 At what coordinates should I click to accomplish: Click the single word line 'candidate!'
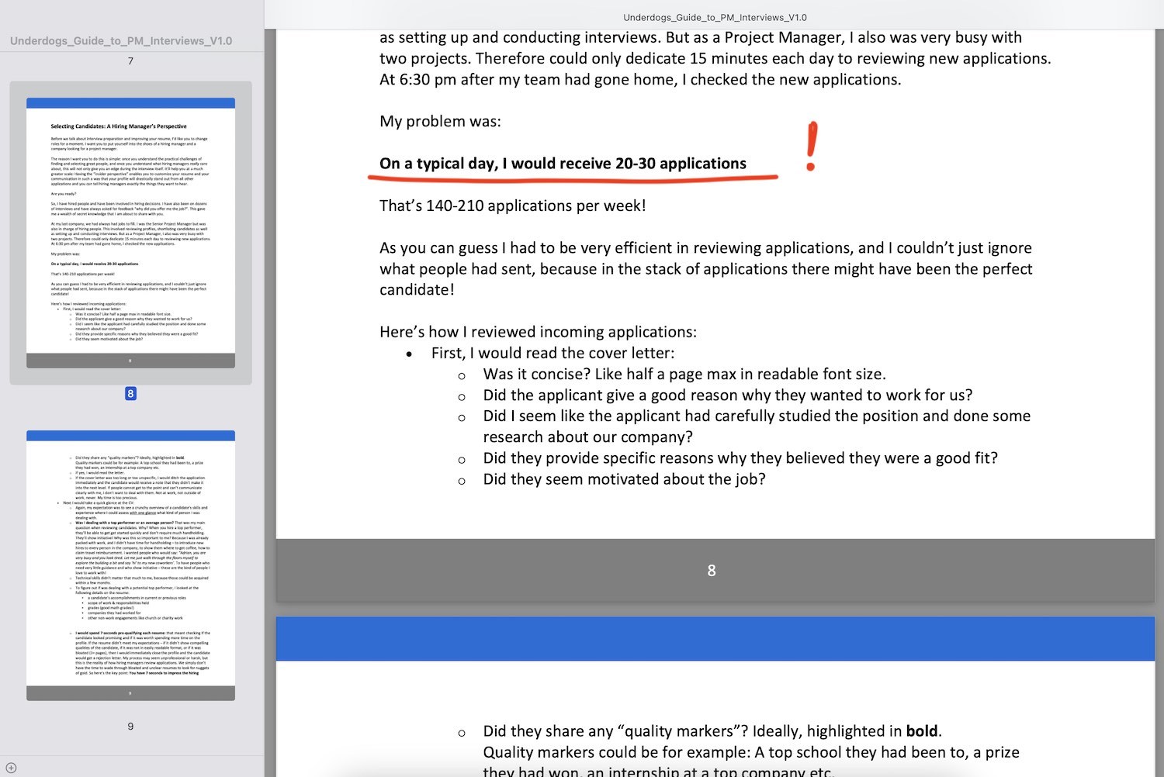point(417,289)
